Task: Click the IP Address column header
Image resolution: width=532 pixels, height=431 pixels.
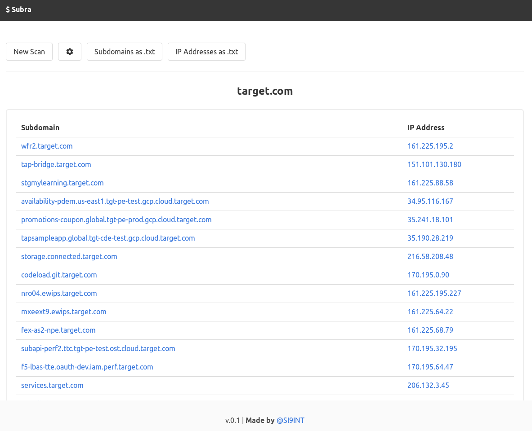Action: click(x=426, y=128)
